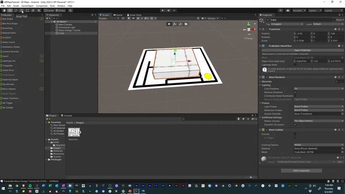345x194 pixels.
Task: Open the Window menu
Action: 61,6
